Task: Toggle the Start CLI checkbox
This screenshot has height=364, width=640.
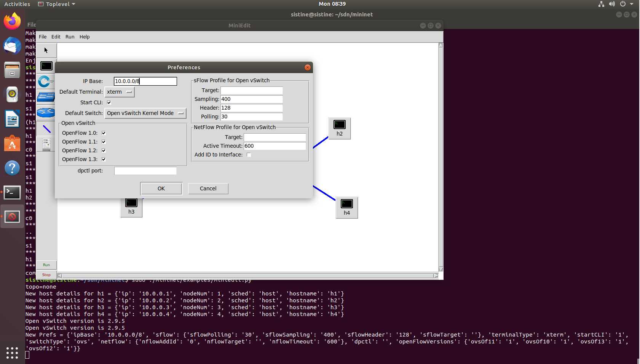Action: point(109,102)
